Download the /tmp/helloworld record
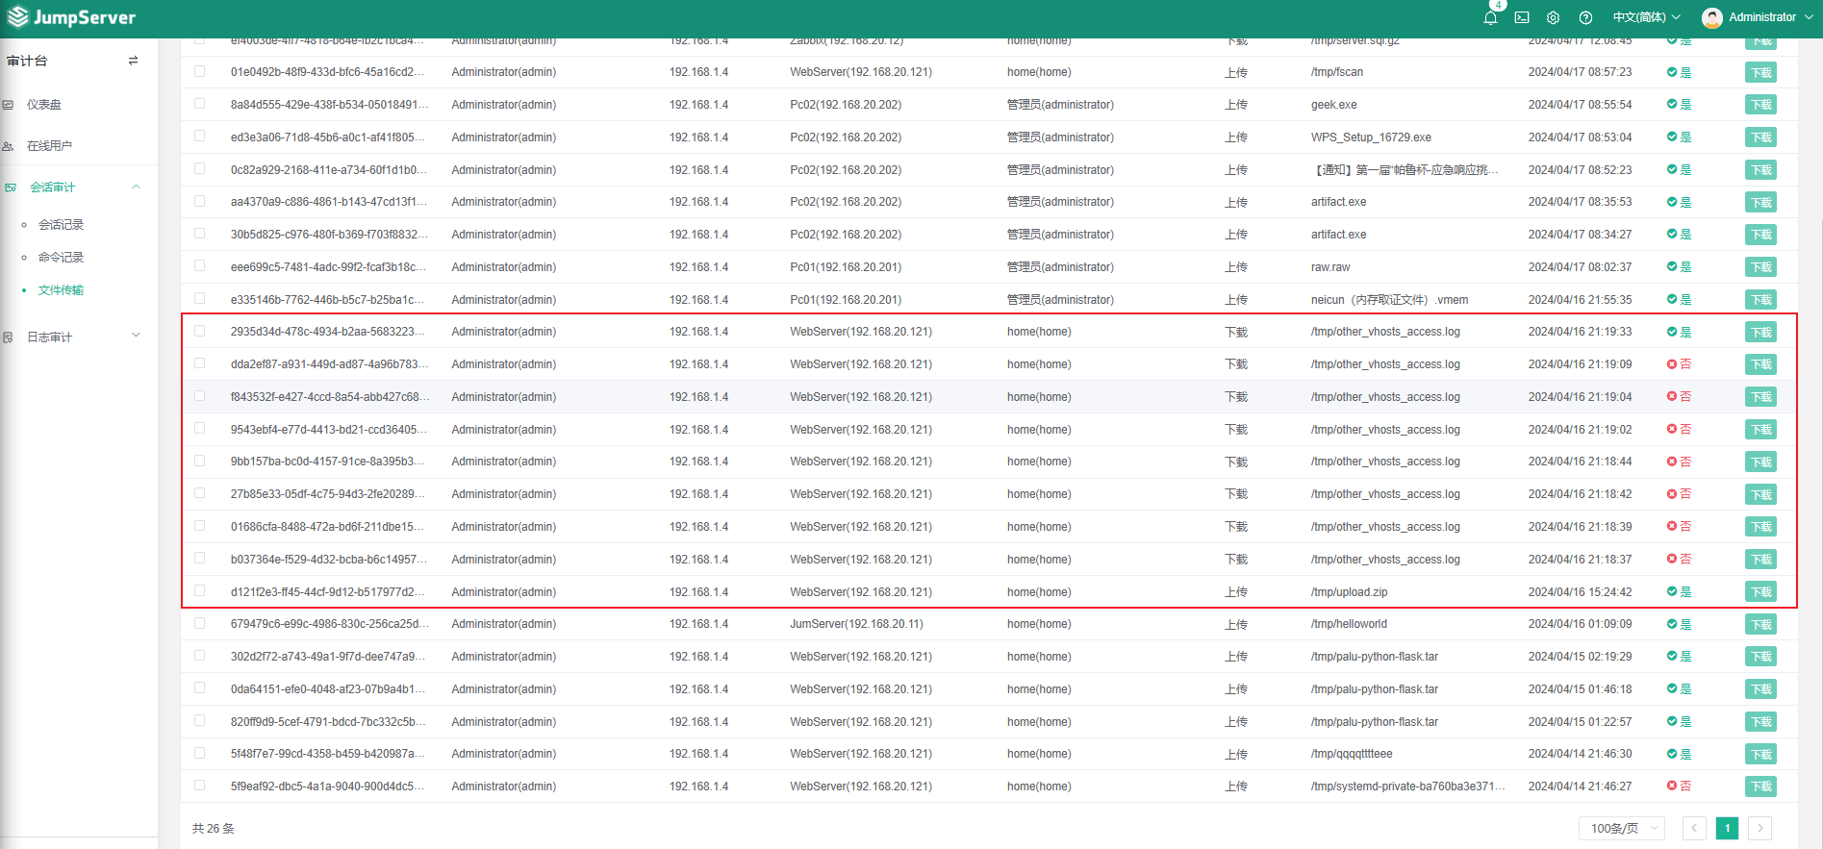 point(1760,625)
